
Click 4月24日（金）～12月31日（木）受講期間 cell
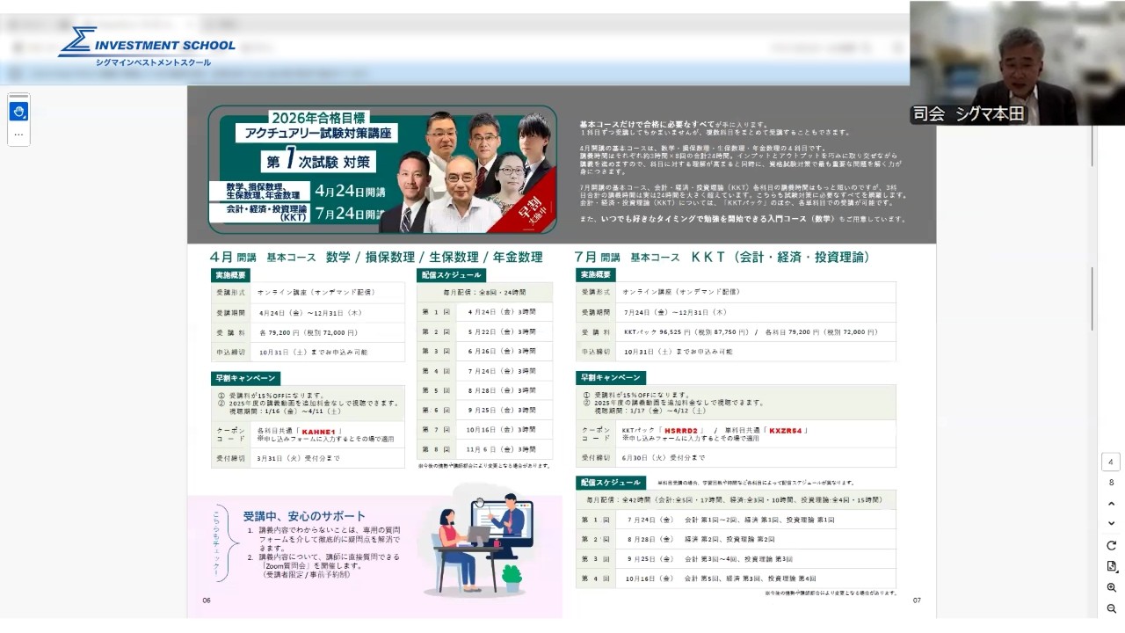click(x=330, y=312)
